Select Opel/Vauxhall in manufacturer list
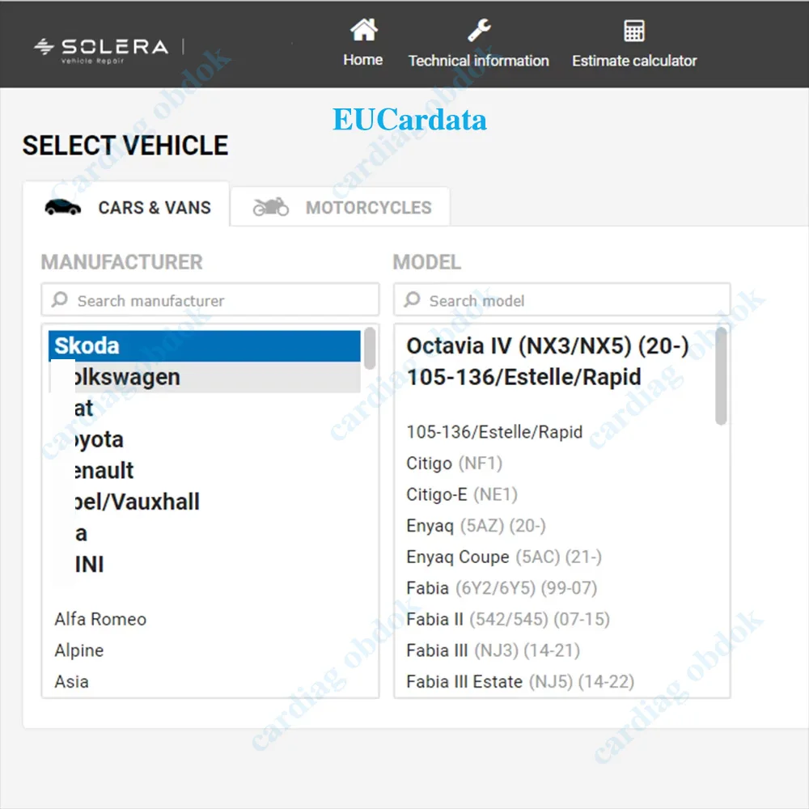This screenshot has width=809, height=809. 205,502
